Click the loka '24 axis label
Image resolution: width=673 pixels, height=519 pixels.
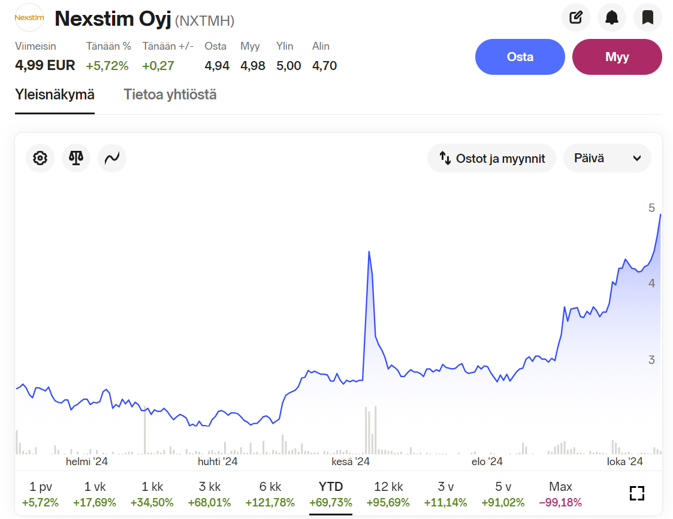(x=625, y=462)
